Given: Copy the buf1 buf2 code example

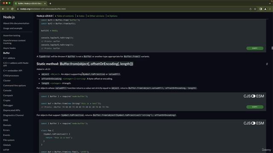Looking at the screenshot, I should [x=255, y=48].
